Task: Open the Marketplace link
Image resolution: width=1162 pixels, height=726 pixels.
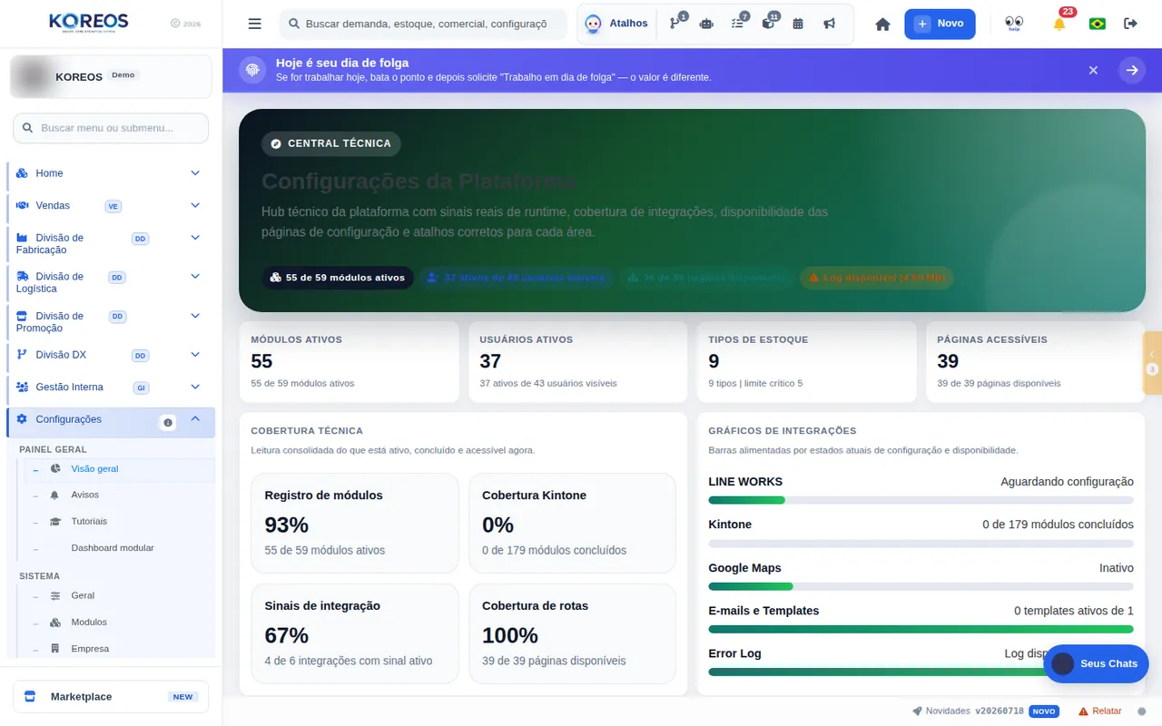Action: 111,696
